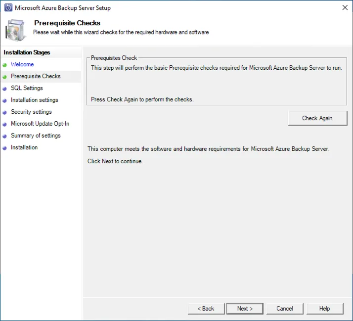This screenshot has width=353, height=321.
Task: Click the green bullet beside Welcome
Action: (5, 65)
